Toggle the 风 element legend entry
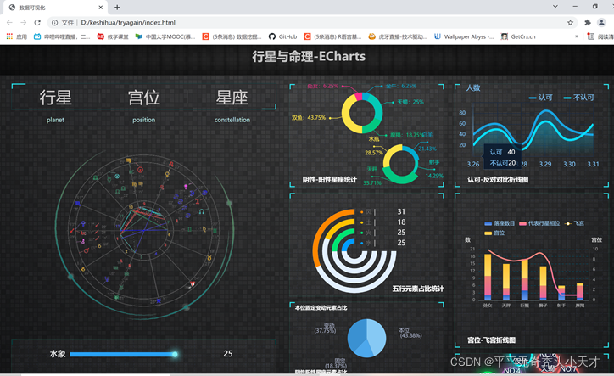The image size is (614, 376). point(367,212)
